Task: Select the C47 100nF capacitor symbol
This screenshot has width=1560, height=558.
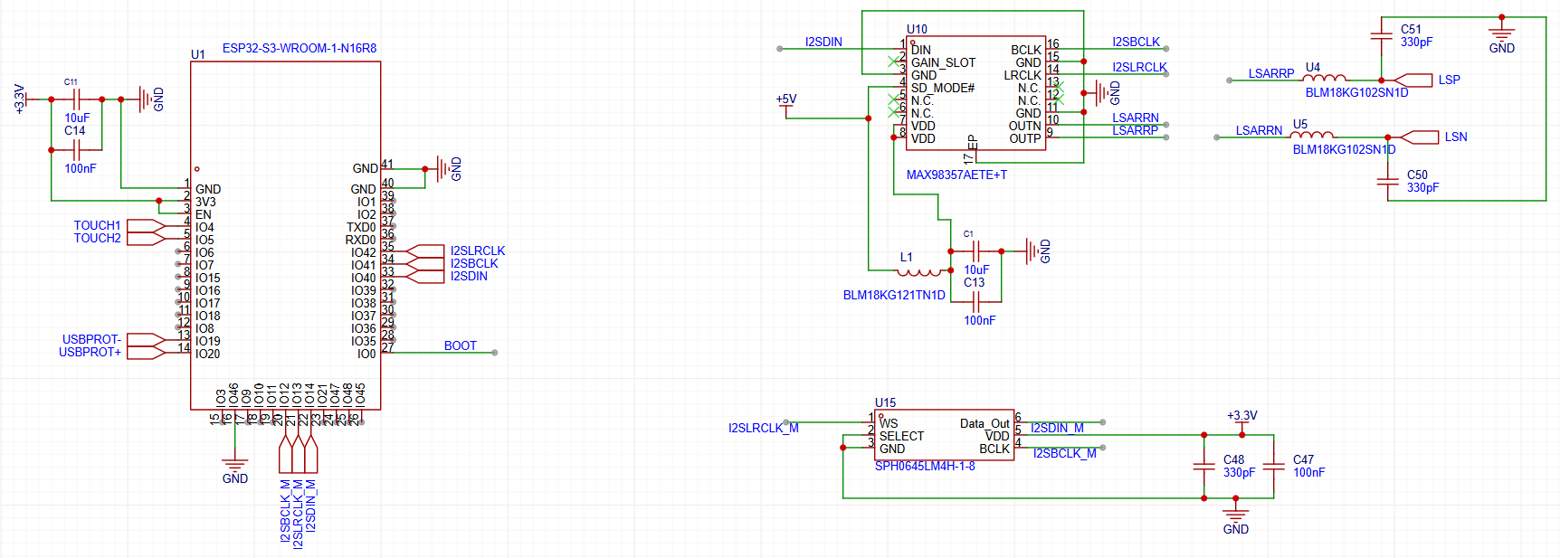Action: [x=1273, y=467]
